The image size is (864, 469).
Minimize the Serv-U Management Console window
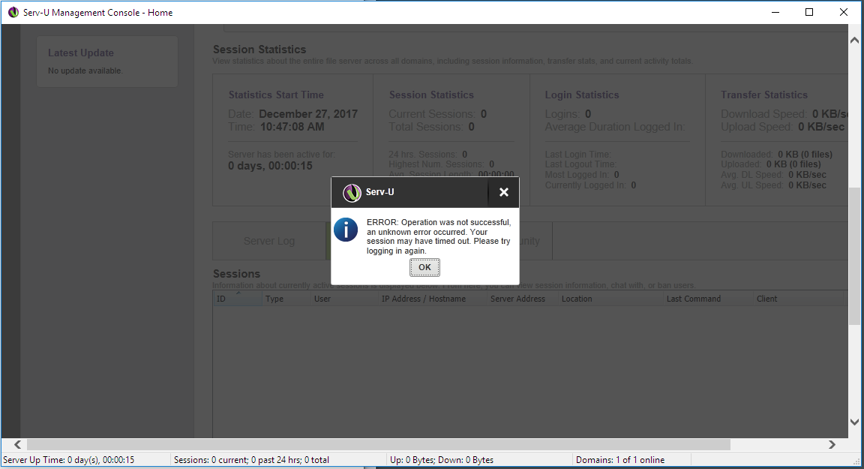click(775, 12)
